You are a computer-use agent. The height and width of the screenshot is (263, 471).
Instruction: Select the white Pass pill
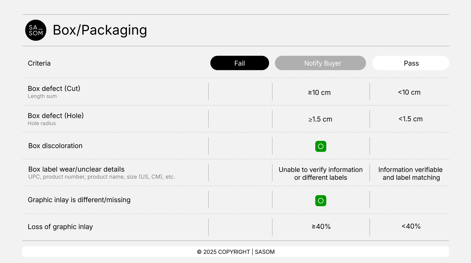point(411,63)
